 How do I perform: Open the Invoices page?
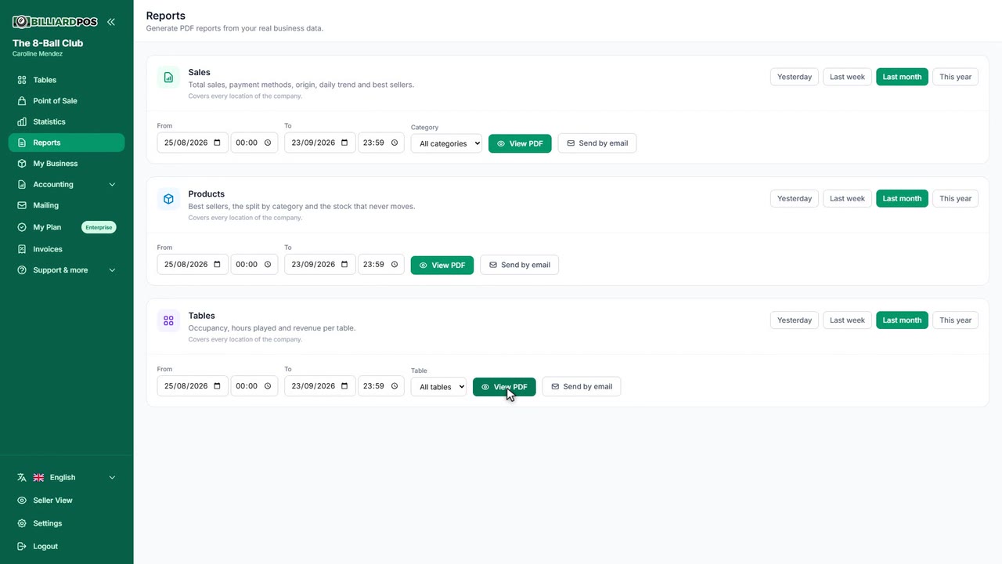coord(67,249)
